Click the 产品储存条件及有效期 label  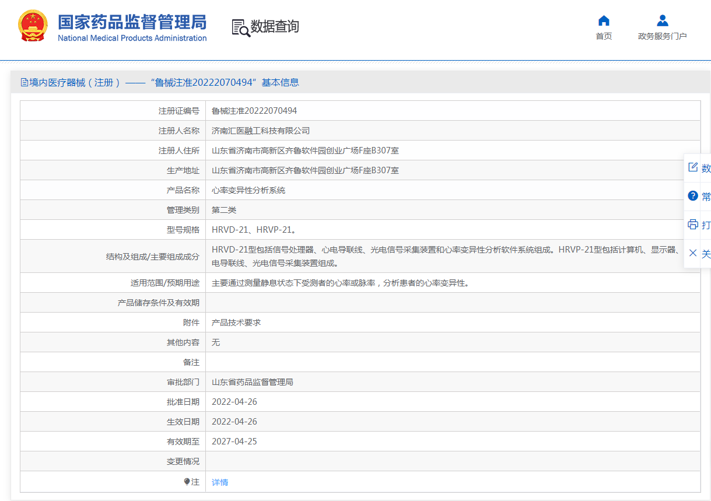click(x=159, y=303)
